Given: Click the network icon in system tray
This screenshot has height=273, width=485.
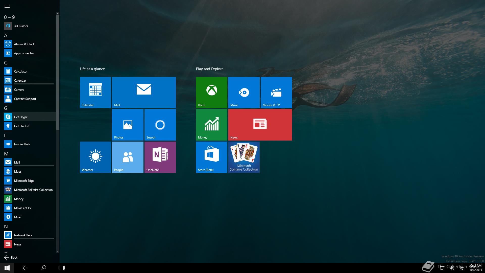Looking at the screenshot, I should (442, 268).
